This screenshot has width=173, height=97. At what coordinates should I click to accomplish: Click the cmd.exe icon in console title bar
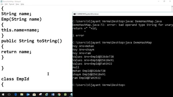[75, 14]
